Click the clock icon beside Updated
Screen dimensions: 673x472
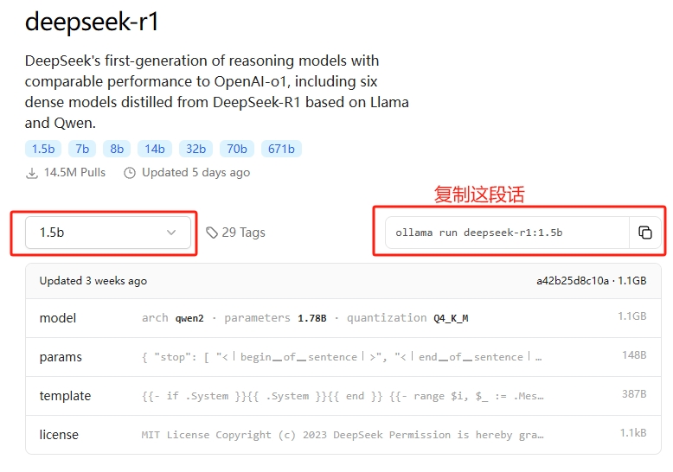(x=130, y=173)
